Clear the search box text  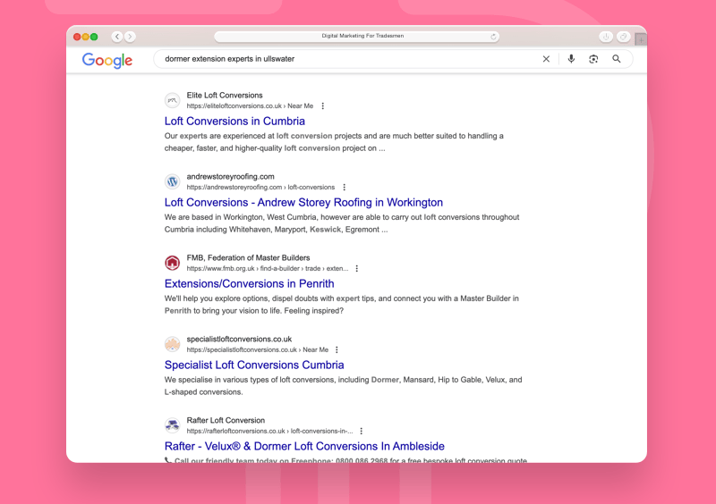coord(546,59)
